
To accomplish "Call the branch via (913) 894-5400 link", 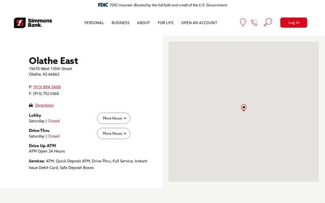I will coord(47,87).
